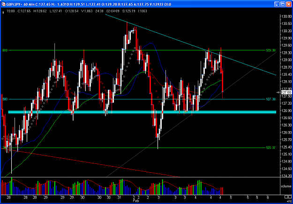Maximize the GBP/JPY chart window
Image resolution: width=293 pixels, height=204 pixels.
[283, 4]
